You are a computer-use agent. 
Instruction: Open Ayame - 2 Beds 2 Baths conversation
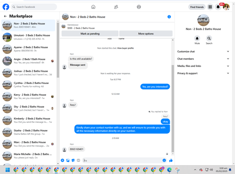[x=28, y=49]
